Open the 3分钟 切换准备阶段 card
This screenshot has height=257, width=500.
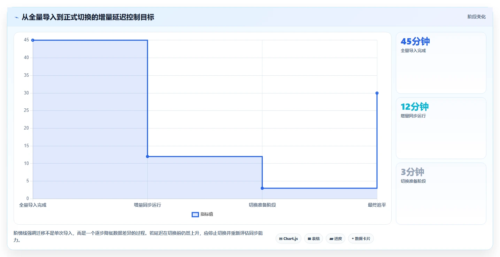(441, 193)
